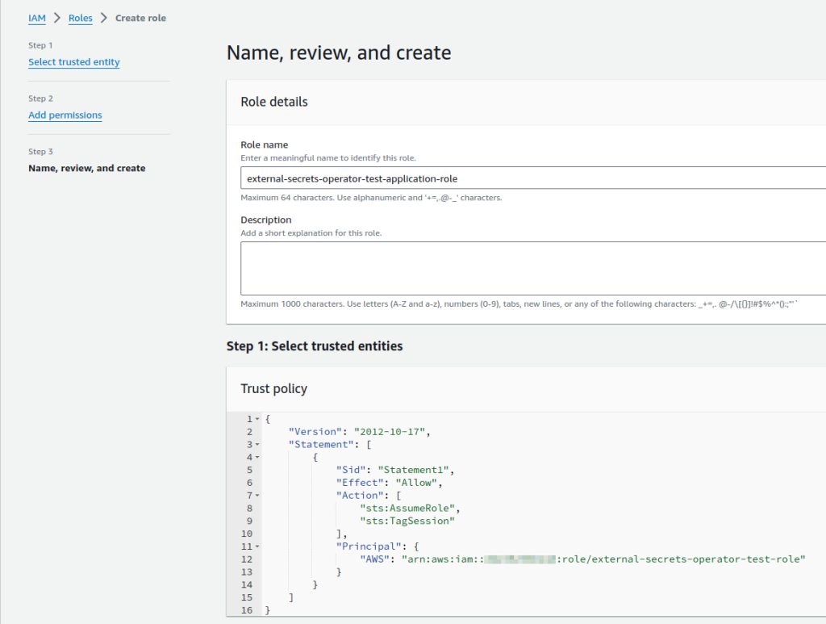The width and height of the screenshot is (826, 624).
Task: Collapse the JSON fold arrow on line 1
Action: point(257,420)
